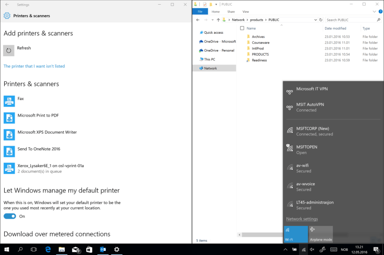This screenshot has height=255, width=384.
Task: Click the muted volume tray icon
Action: point(312,249)
